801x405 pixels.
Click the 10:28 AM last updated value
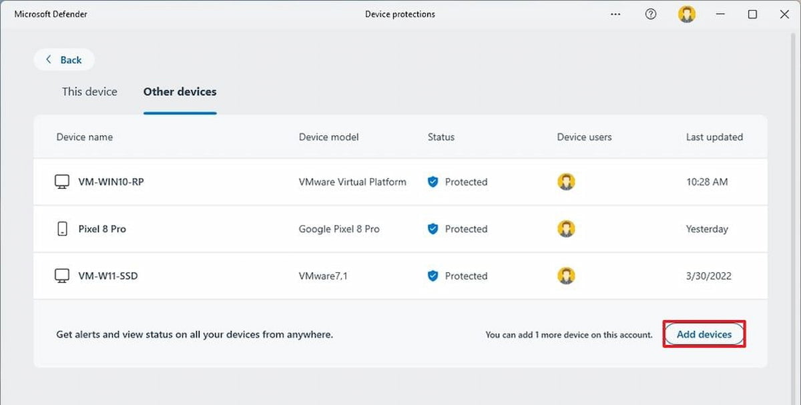click(x=708, y=182)
